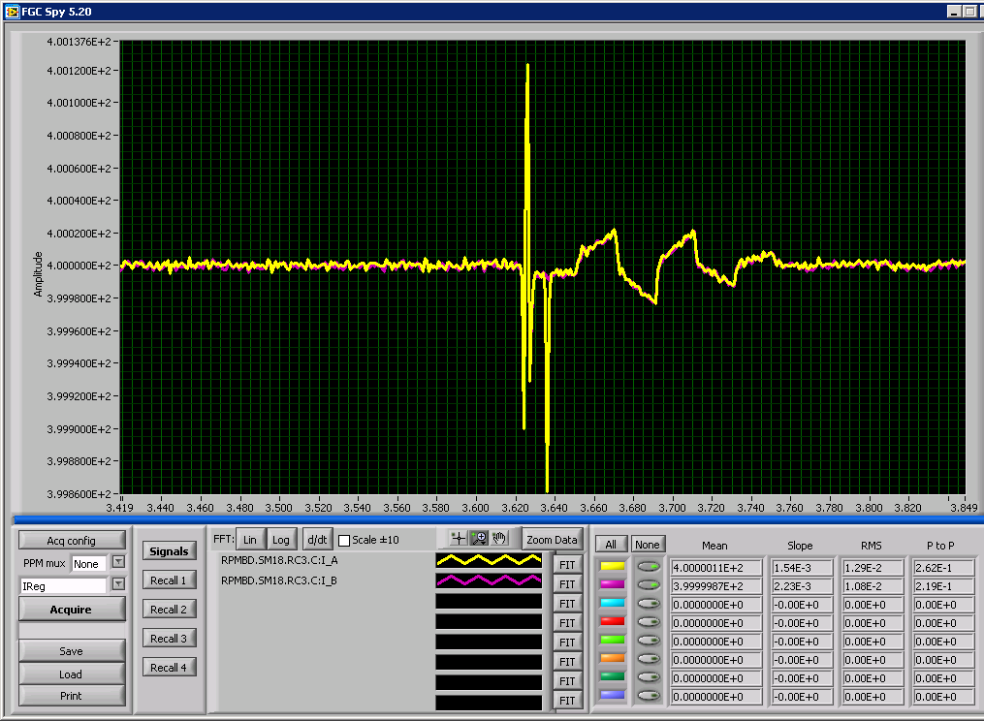Click Slope value 1.54E-3

(801, 568)
